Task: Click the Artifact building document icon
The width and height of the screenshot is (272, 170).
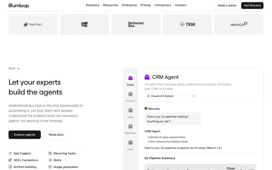Action: coord(10,167)
